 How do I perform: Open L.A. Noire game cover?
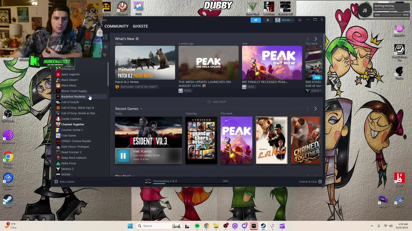pyautogui.click(x=272, y=141)
